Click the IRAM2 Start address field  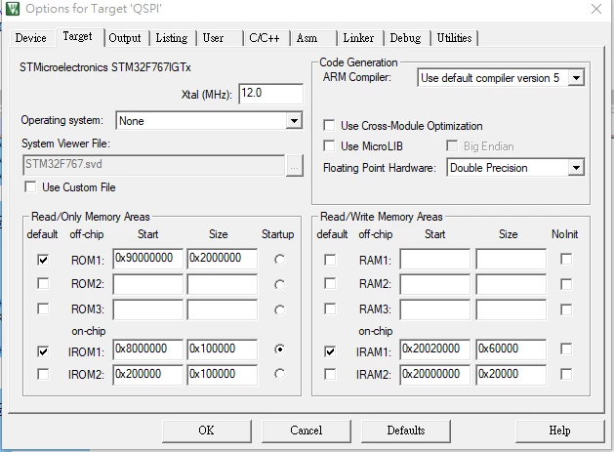[434, 375]
